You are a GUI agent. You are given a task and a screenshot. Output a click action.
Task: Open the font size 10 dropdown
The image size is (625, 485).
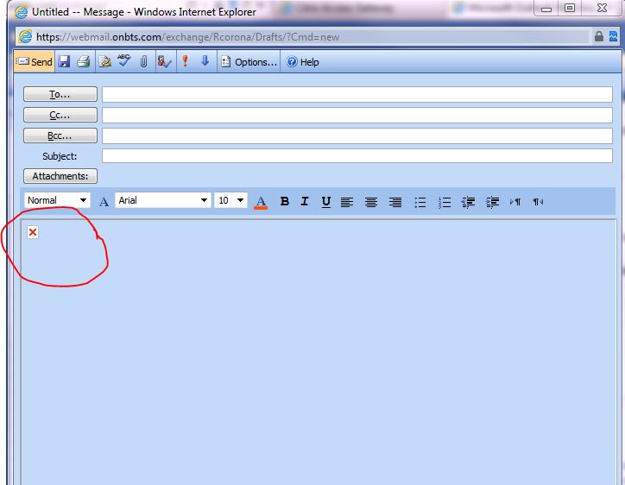[230, 200]
